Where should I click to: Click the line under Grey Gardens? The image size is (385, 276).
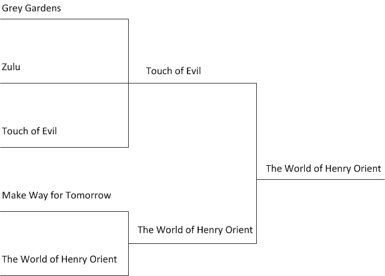[64, 19]
